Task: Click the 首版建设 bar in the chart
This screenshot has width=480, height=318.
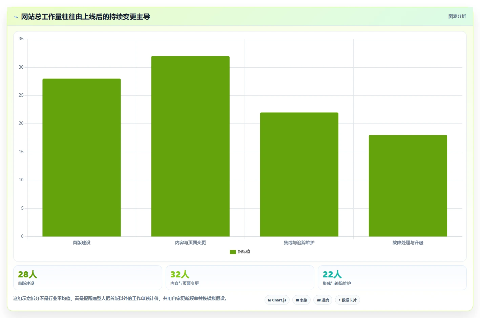Action: [82, 158]
